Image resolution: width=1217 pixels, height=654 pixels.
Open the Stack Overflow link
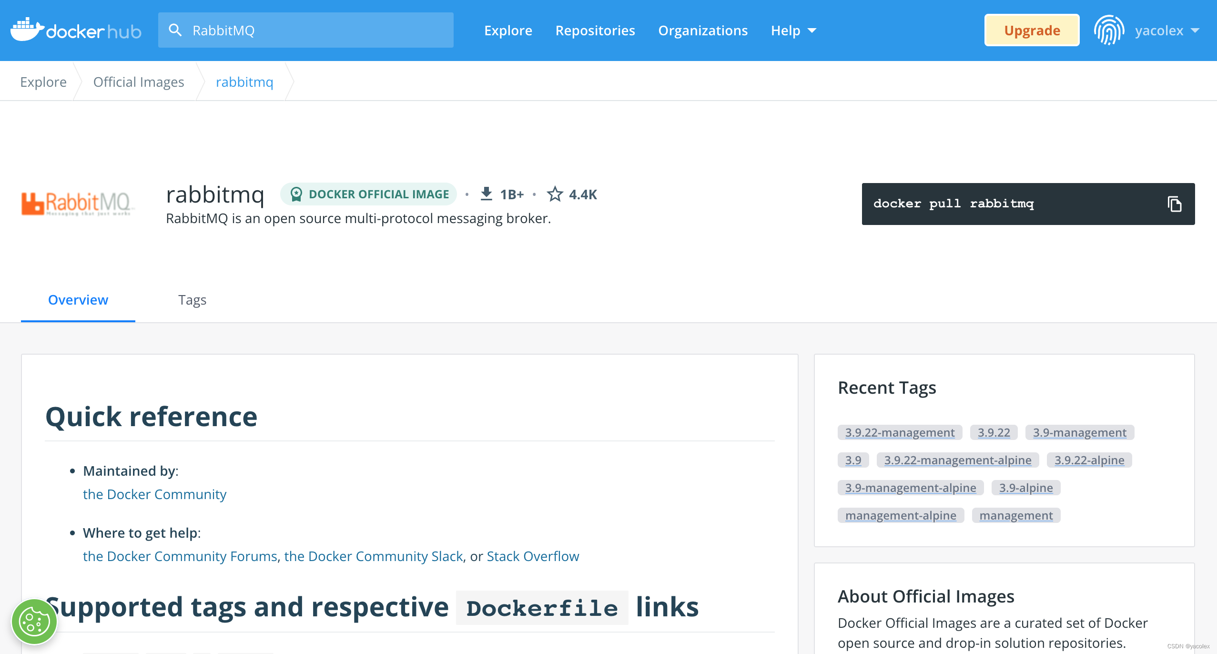click(x=533, y=556)
